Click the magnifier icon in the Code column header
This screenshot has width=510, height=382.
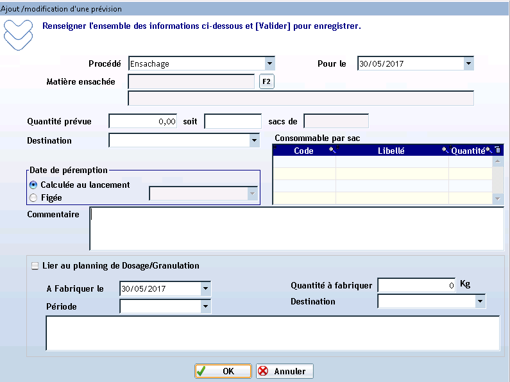[x=332, y=150]
